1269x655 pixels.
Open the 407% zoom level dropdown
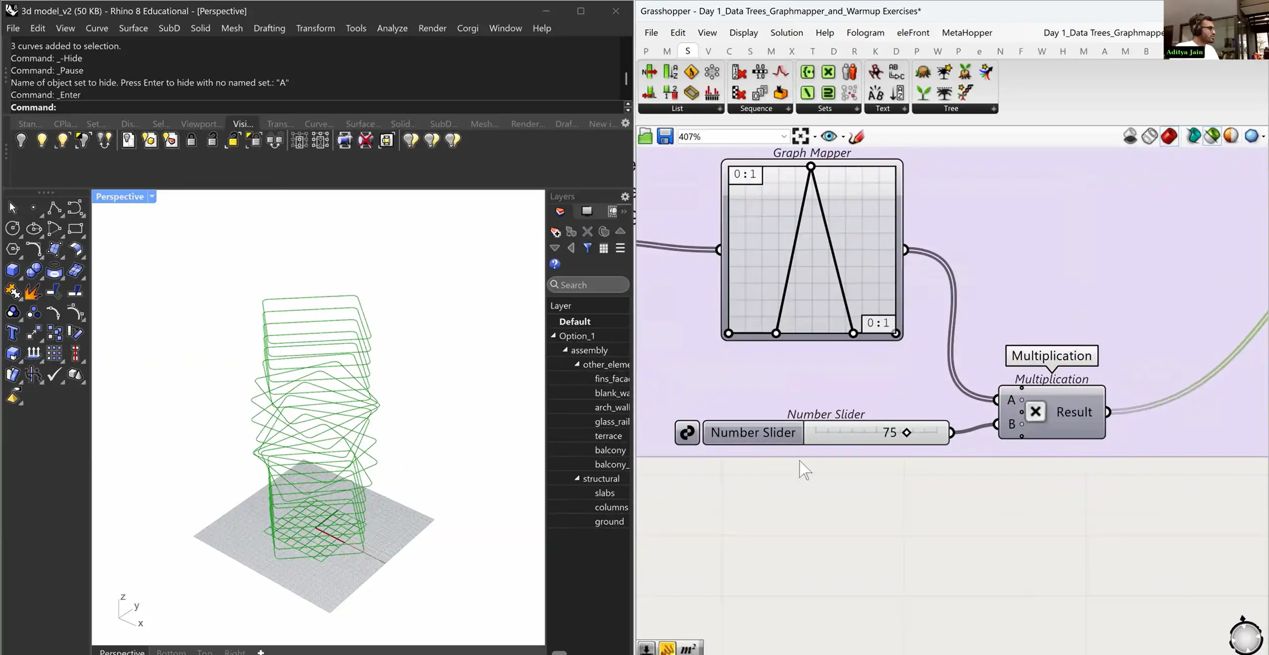pyautogui.click(x=784, y=137)
